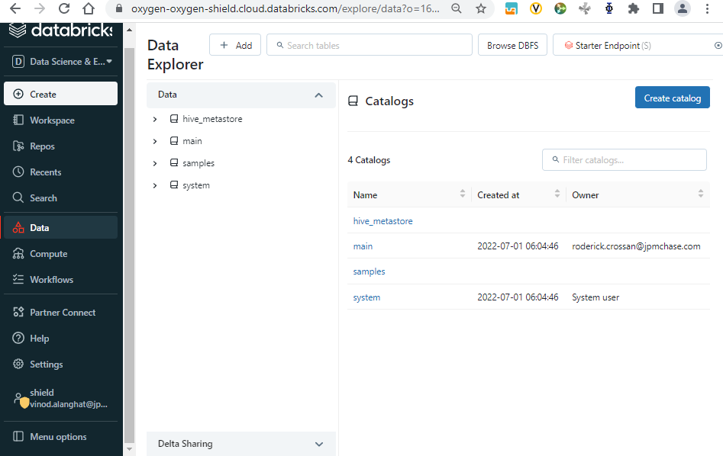Open Repos in the sidebar
723x456 pixels.
point(60,146)
